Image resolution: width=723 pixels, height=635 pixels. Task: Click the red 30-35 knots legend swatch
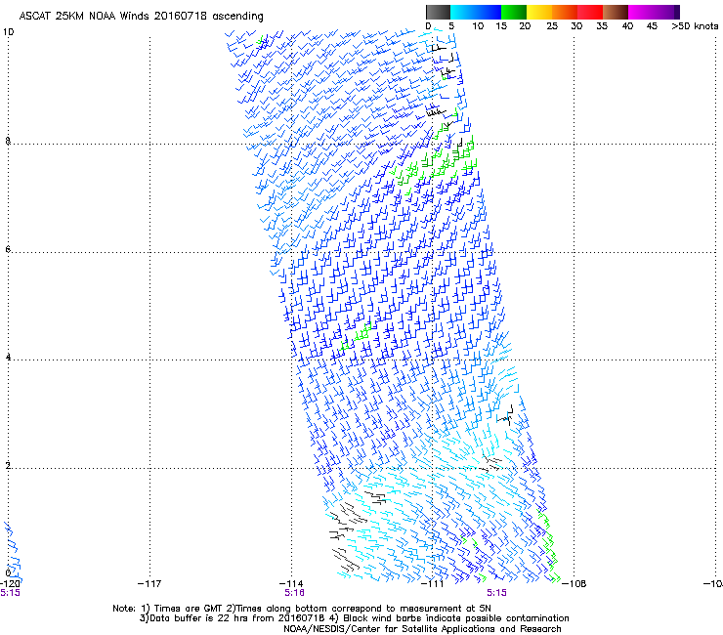590,12
